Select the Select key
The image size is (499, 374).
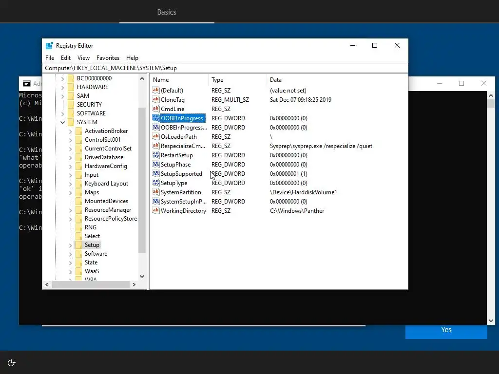(x=92, y=236)
